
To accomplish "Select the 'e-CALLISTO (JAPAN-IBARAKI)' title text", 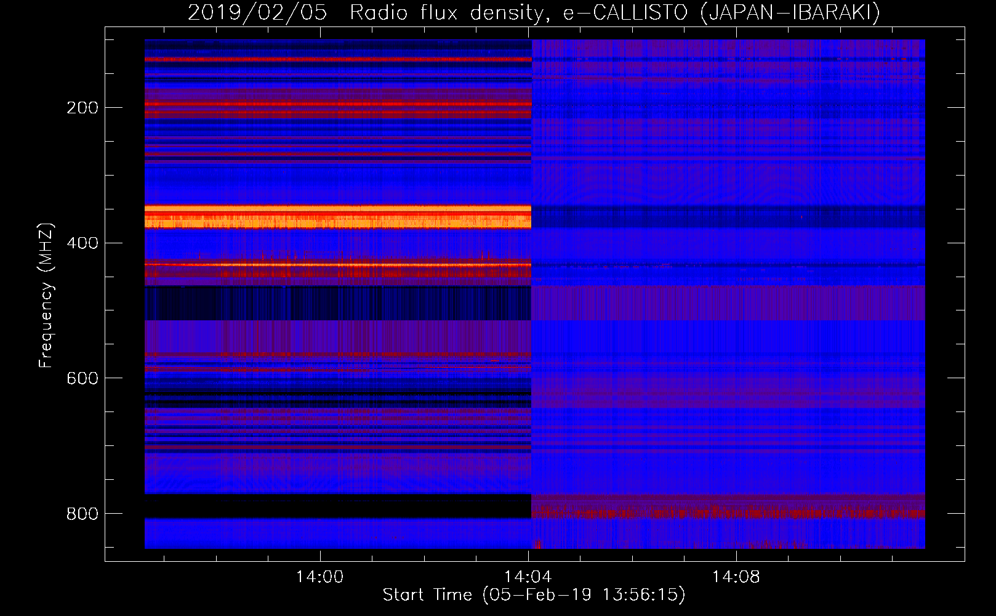I will coord(722,13).
